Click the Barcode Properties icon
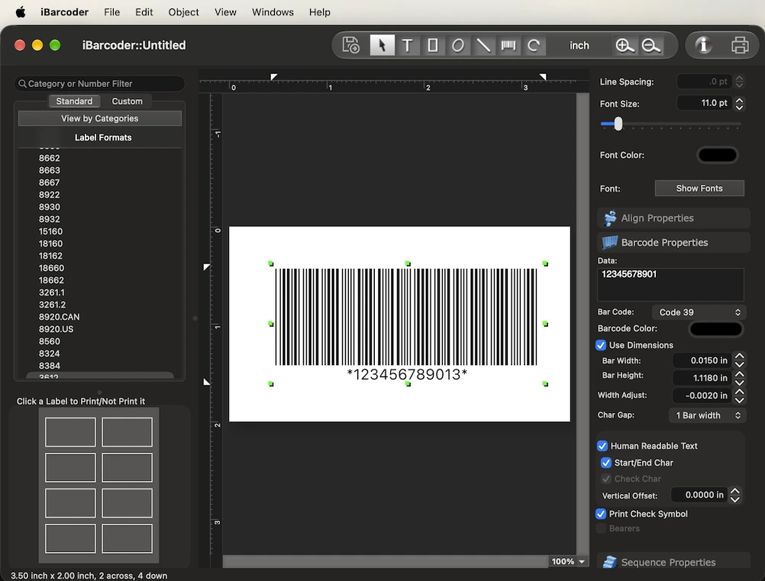The image size is (765, 581). [610, 243]
